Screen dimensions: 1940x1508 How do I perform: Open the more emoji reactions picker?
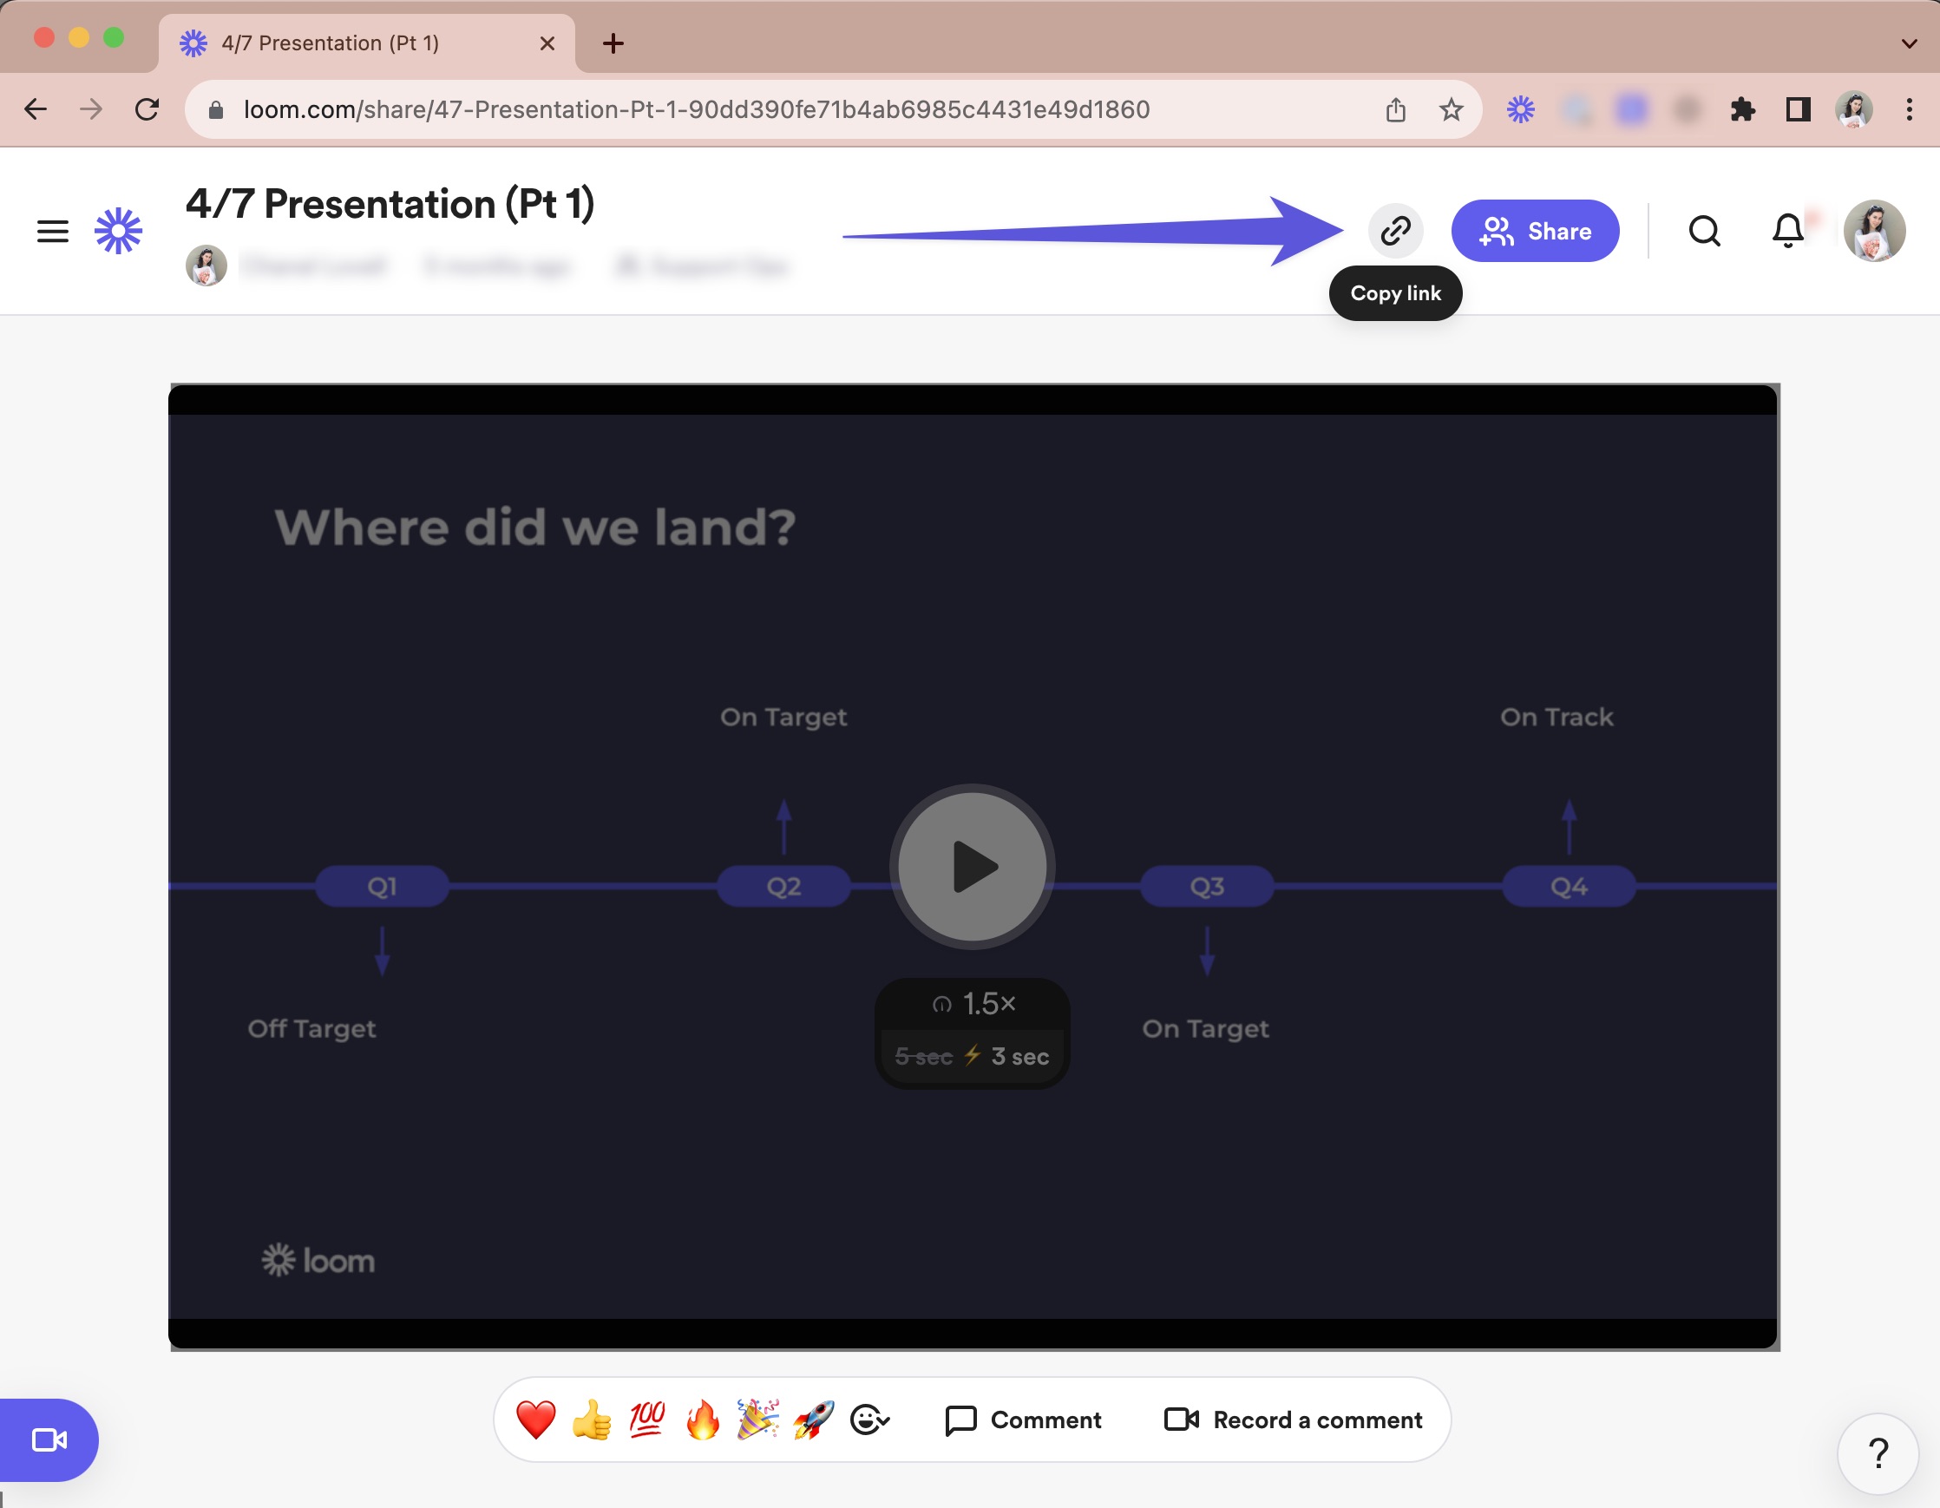[x=868, y=1419]
